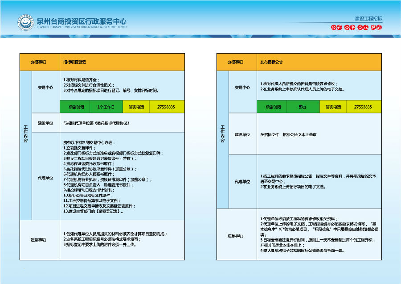Click the line 携带以下材料到交易中心办理
This screenshot has width=401, height=284.
pyautogui.click(x=89, y=142)
